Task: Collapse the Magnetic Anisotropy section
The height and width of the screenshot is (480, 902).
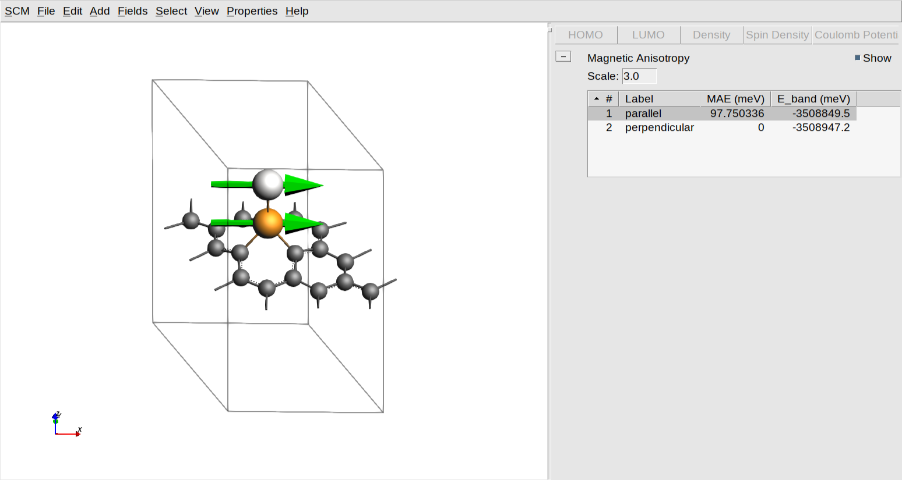Action: pyautogui.click(x=563, y=56)
